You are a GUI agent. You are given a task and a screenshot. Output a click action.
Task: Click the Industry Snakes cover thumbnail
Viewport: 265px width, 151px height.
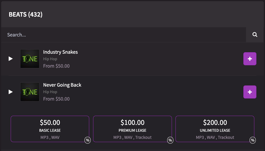coord(30,59)
